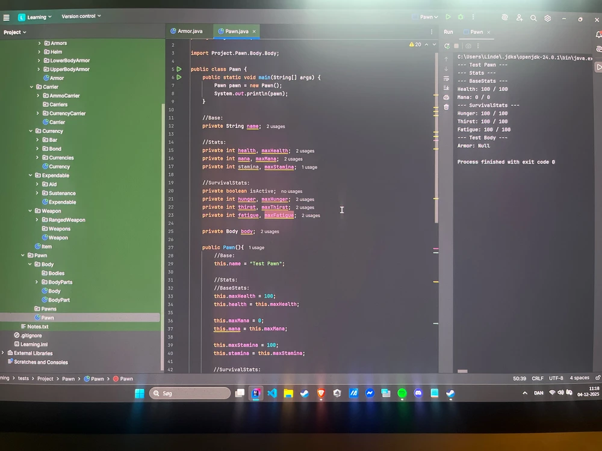This screenshot has width=602, height=451.
Task: Open Notes.txt in the project tree
Action: (37, 327)
